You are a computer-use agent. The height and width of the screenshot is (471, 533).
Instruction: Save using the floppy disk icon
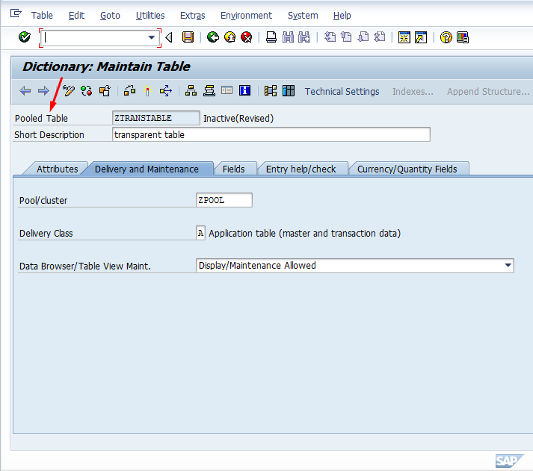pyautogui.click(x=188, y=37)
